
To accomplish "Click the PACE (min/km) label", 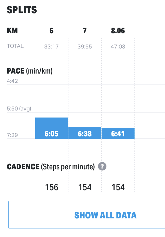I will click(30, 71).
